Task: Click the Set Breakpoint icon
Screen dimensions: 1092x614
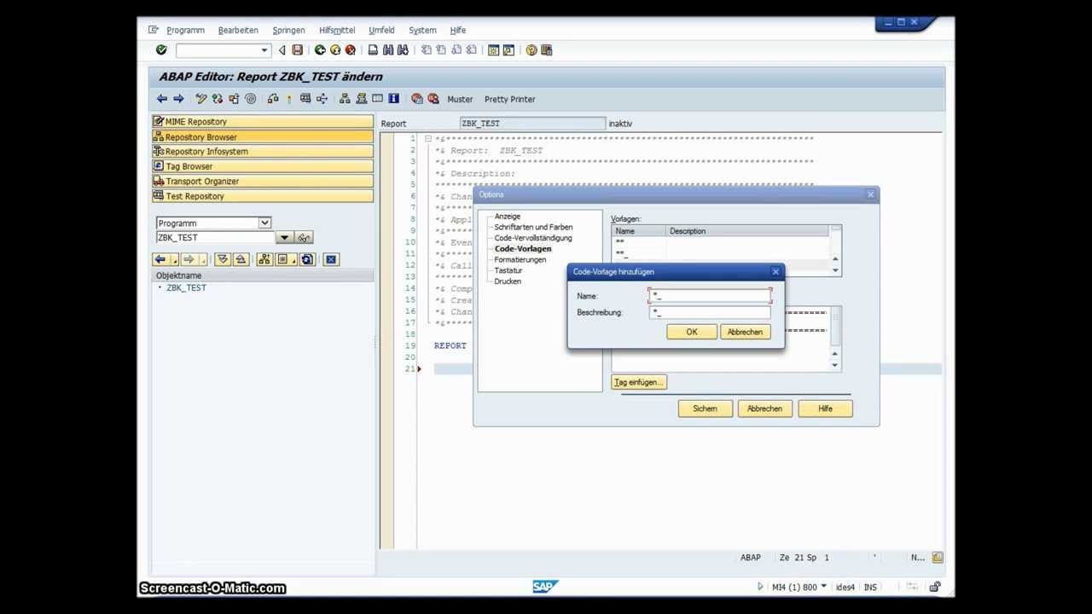Action: tap(417, 99)
